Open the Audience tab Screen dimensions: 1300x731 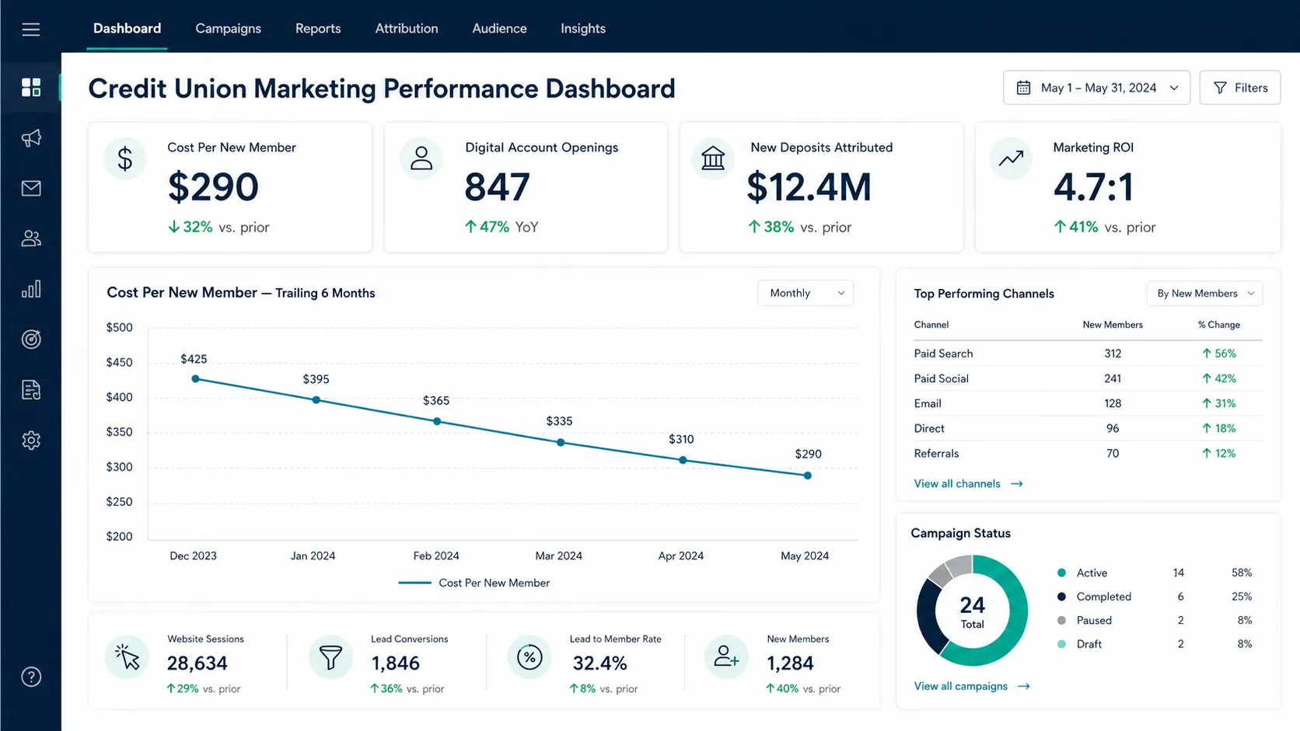pyautogui.click(x=499, y=29)
